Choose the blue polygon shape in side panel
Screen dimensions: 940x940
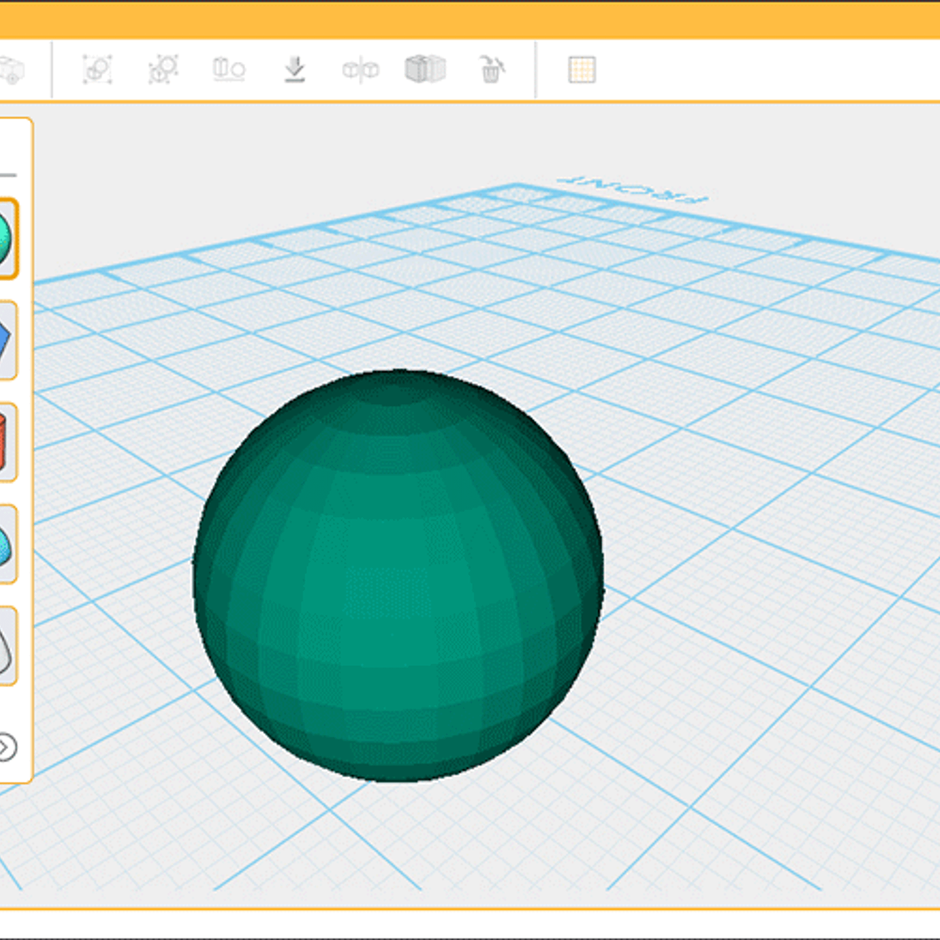coord(6,340)
